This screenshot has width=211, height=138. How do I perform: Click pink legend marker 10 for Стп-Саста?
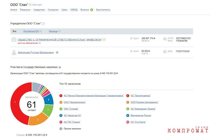(x=128, y=122)
